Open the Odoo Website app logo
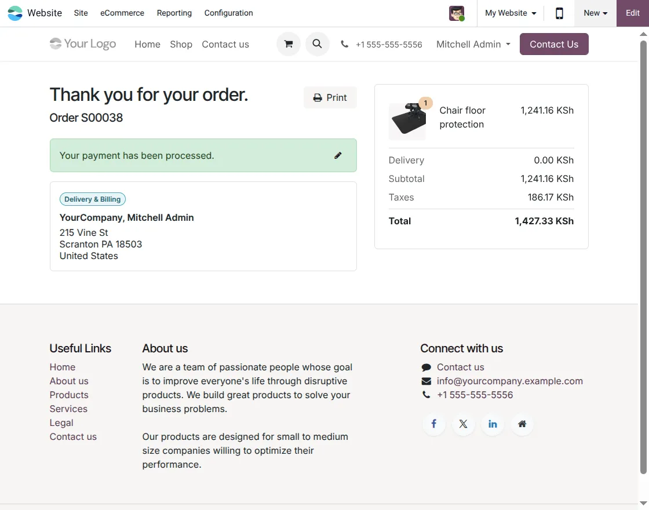The width and height of the screenshot is (649, 510). 15,13
